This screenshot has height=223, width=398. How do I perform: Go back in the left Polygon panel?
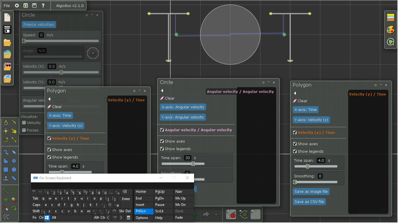pyautogui.click(x=49, y=99)
